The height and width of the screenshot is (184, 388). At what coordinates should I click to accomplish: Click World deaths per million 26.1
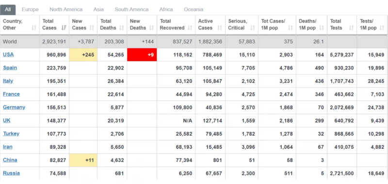pyautogui.click(x=319, y=42)
